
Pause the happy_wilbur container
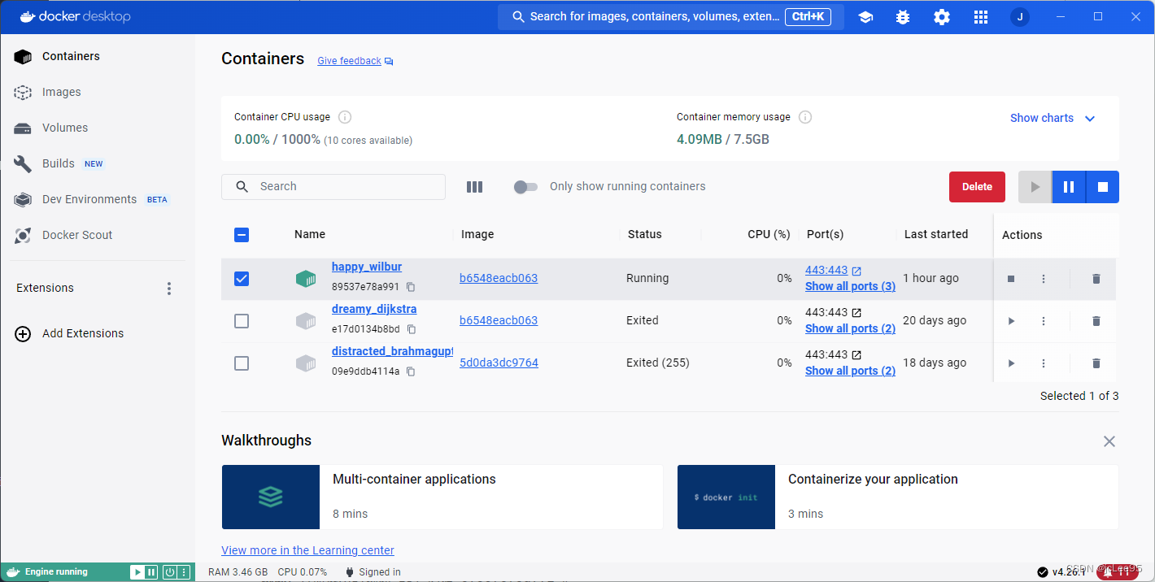click(x=1068, y=187)
